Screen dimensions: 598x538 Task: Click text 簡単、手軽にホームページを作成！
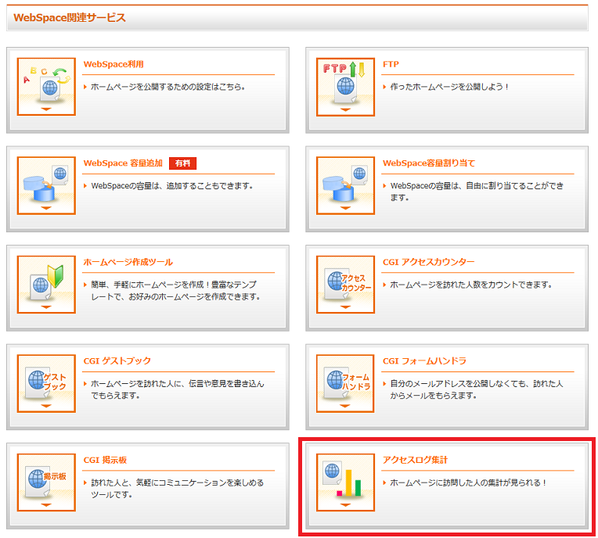point(151,285)
